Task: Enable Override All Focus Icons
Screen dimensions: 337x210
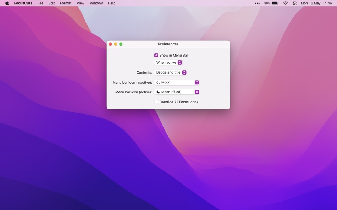Action: tap(156, 102)
